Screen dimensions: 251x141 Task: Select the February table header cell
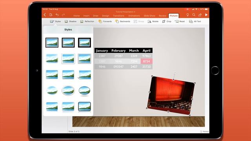tap(118, 51)
